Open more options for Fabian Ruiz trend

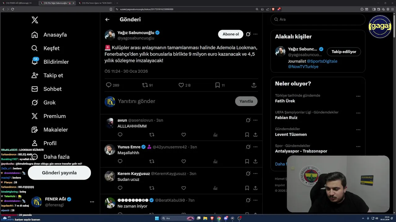pos(358,113)
